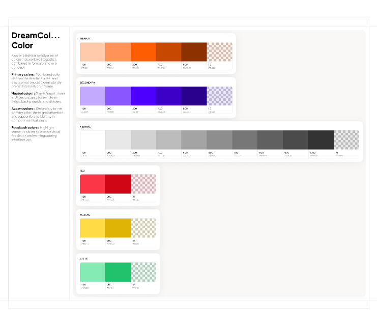
Task: Choose the Neutral 1000 near-black swatch
Action: tap(321, 140)
